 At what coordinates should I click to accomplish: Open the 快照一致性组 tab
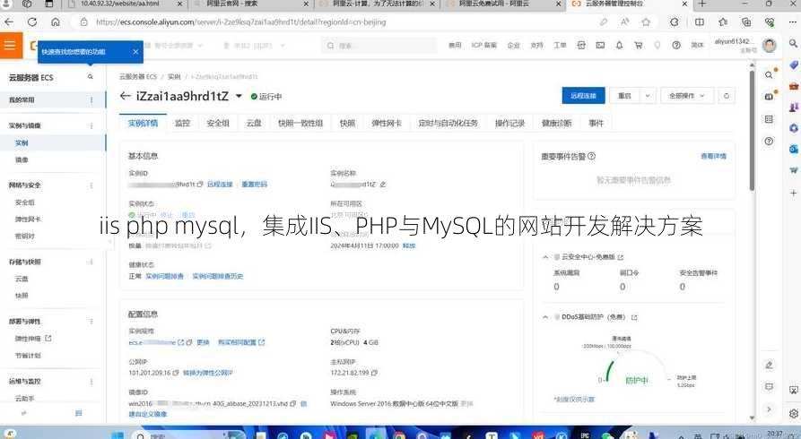[300, 123]
